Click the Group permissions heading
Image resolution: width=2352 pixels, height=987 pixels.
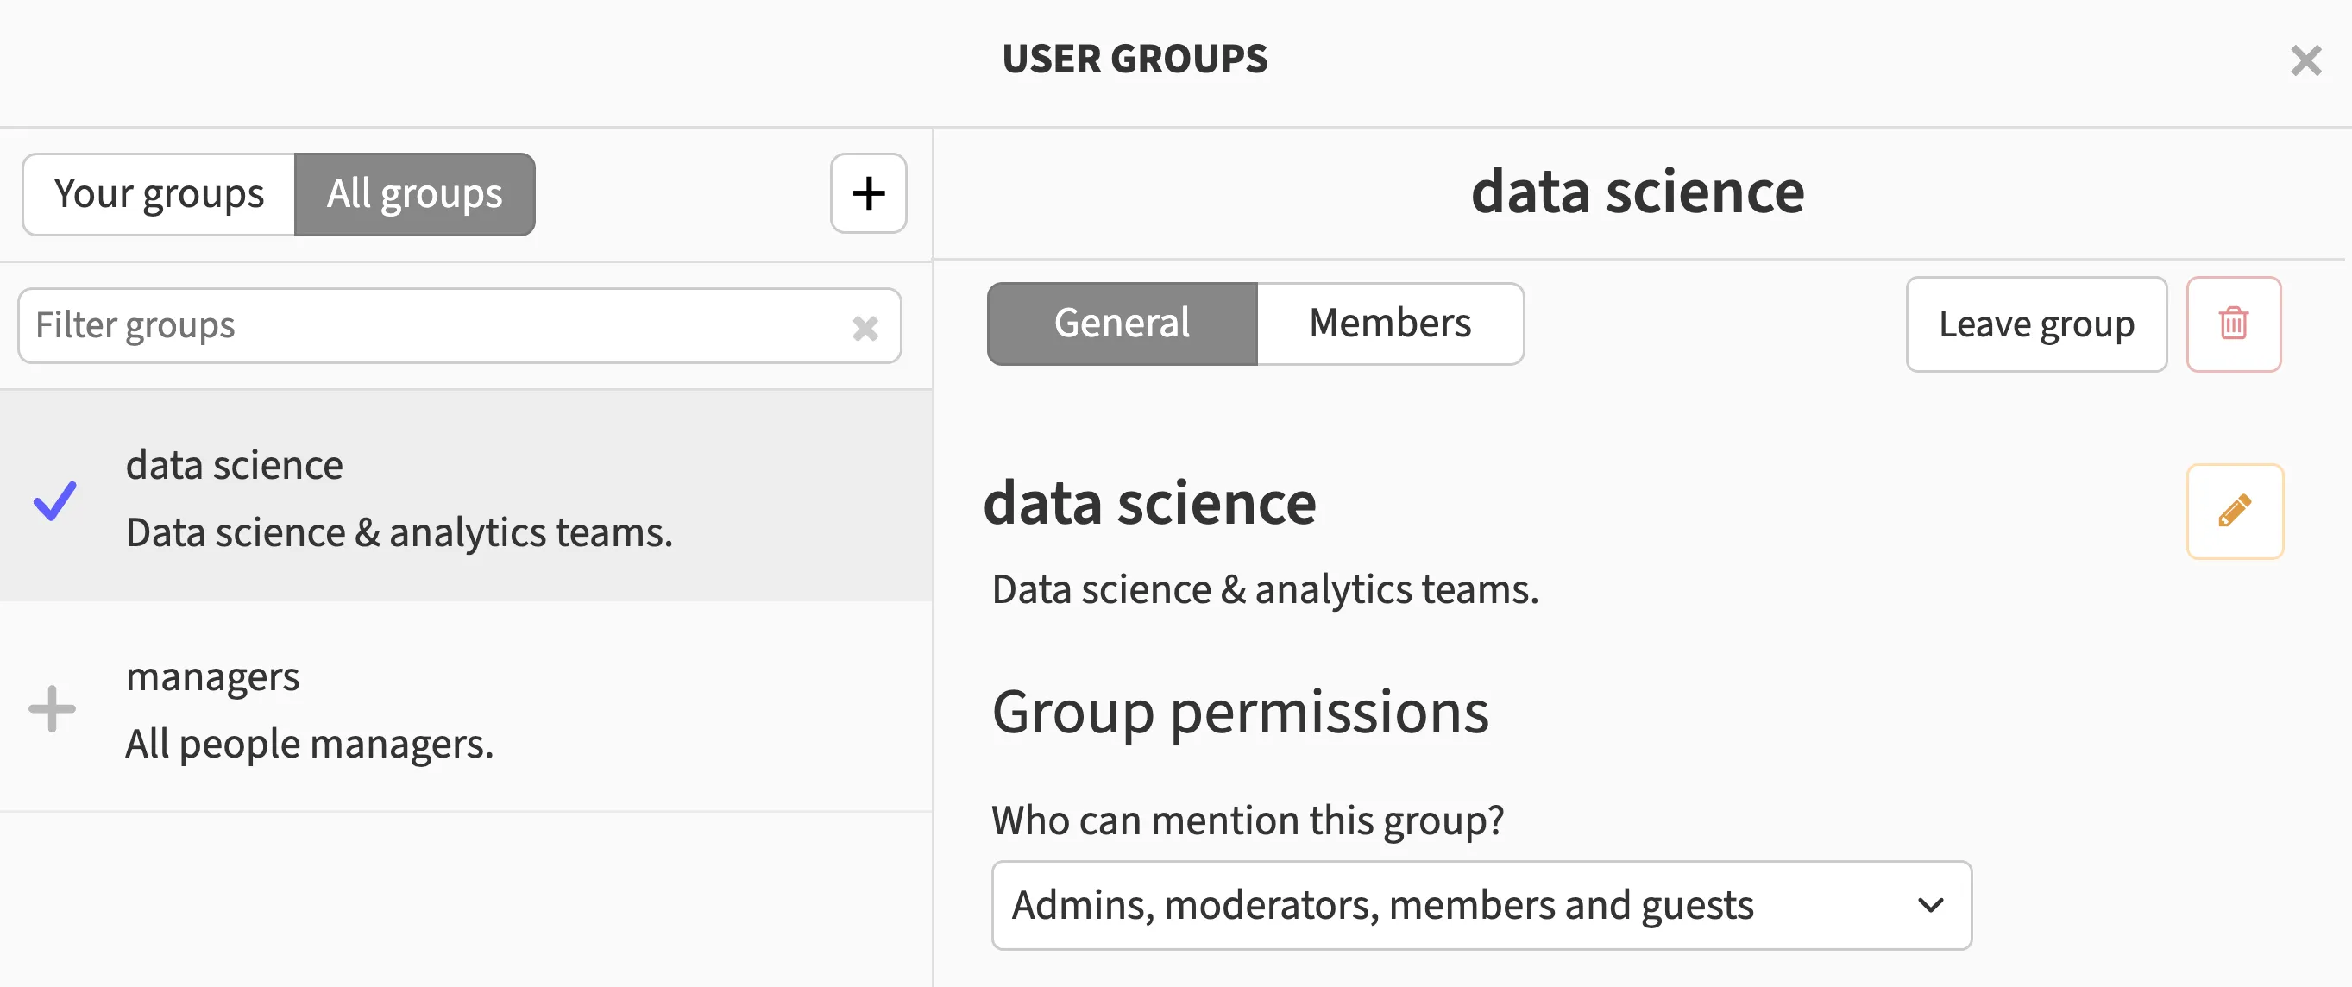pyautogui.click(x=1239, y=712)
